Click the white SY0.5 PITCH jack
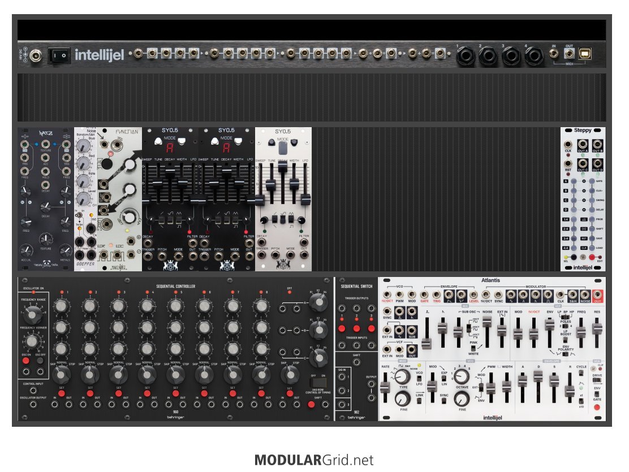This screenshot has height=472, width=629. click(275, 254)
